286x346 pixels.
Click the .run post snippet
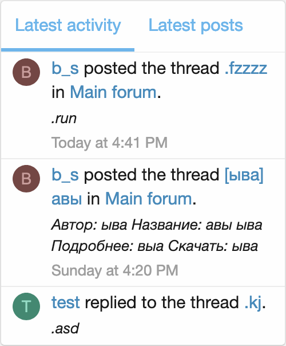point(64,119)
